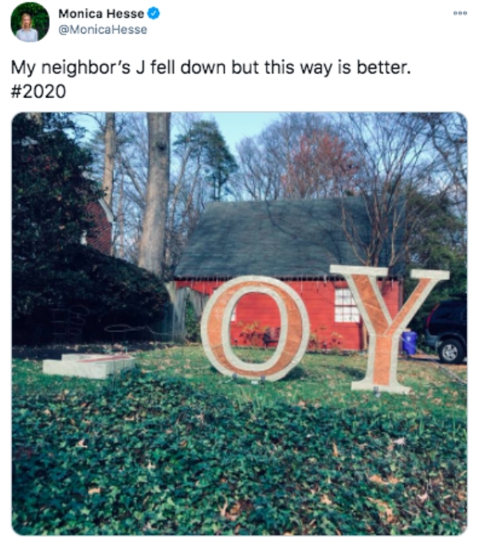The width and height of the screenshot is (478, 544).
Task: Open Monica Hesse's profile picture
Action: pos(29,22)
